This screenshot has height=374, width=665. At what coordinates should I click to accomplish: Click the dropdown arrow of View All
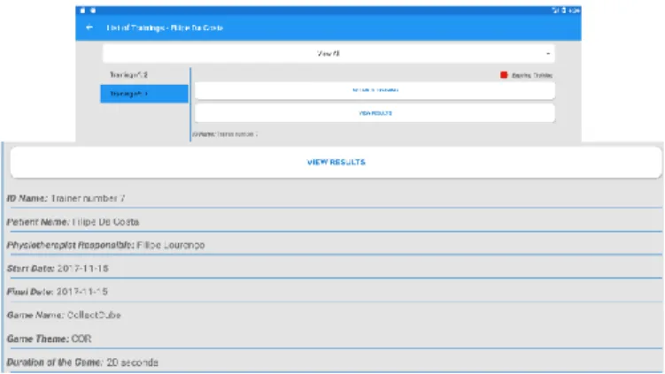pos(548,54)
